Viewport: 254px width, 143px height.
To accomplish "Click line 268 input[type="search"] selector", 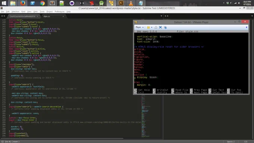I will [x=21, y=84].
